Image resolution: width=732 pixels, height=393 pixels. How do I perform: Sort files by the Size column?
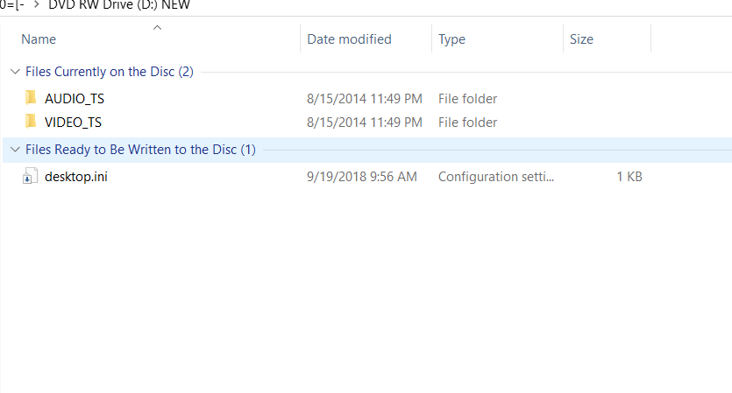[581, 39]
